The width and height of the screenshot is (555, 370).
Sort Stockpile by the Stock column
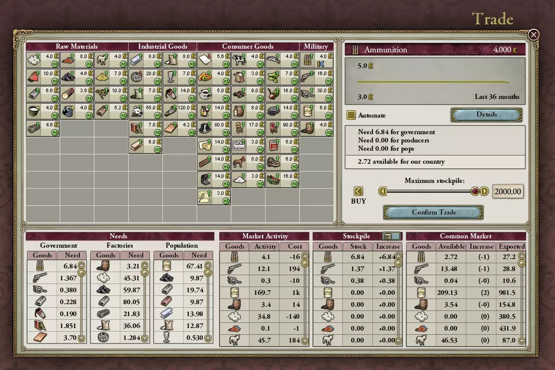click(358, 246)
